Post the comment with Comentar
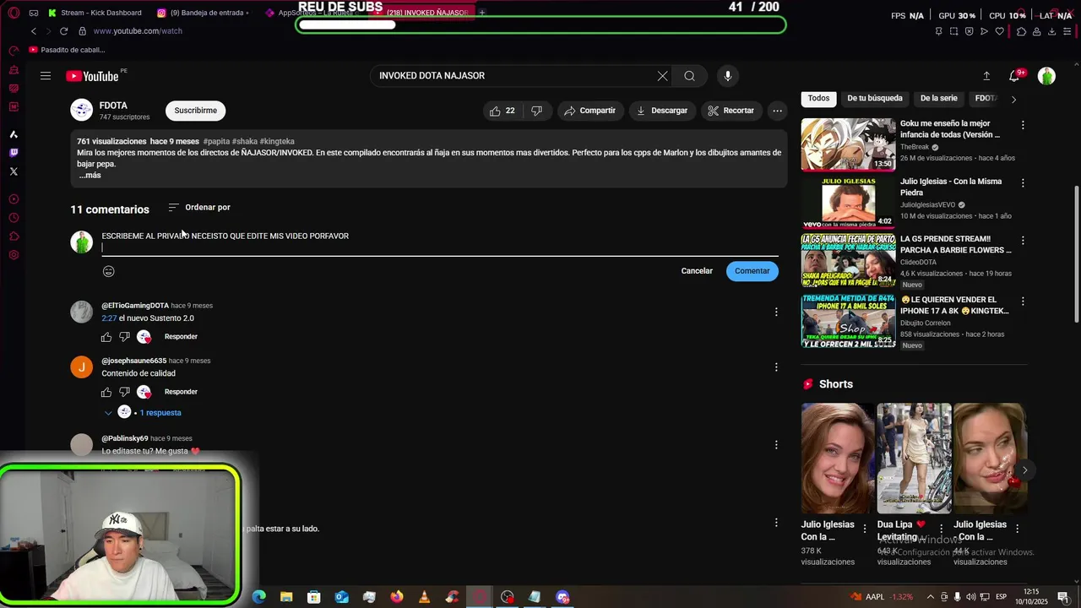Image resolution: width=1081 pixels, height=608 pixels. click(x=752, y=271)
